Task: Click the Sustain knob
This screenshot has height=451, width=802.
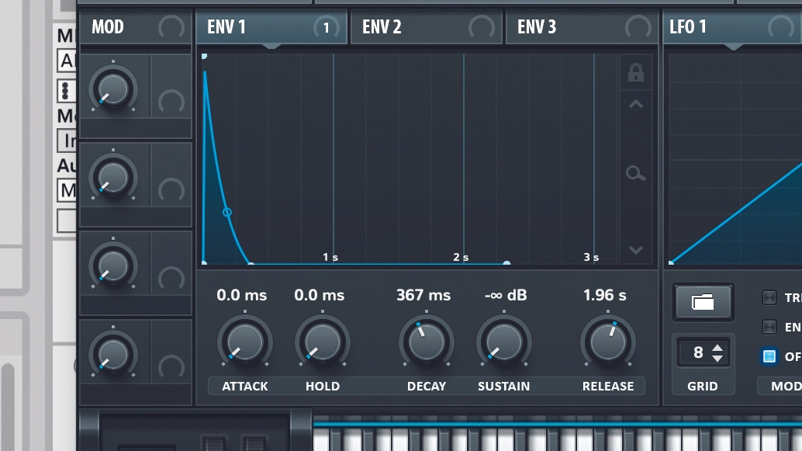Action: [504, 342]
